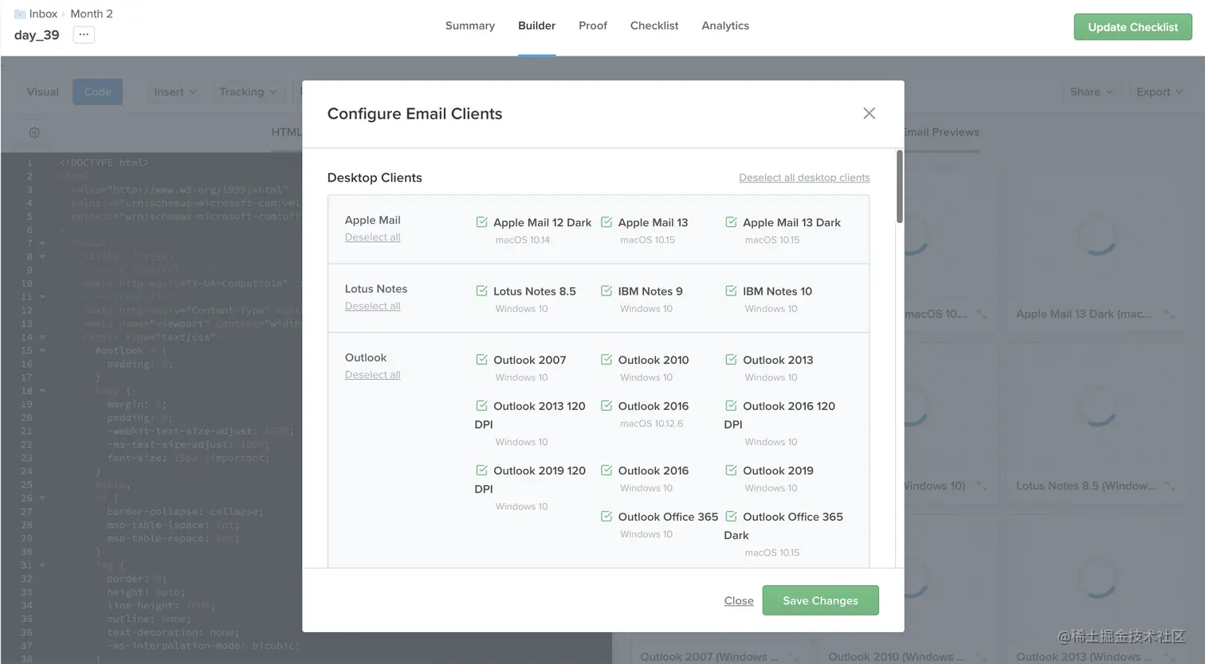Click the day_39 email title
Viewport: 1205px width, 664px height.
[x=37, y=35]
